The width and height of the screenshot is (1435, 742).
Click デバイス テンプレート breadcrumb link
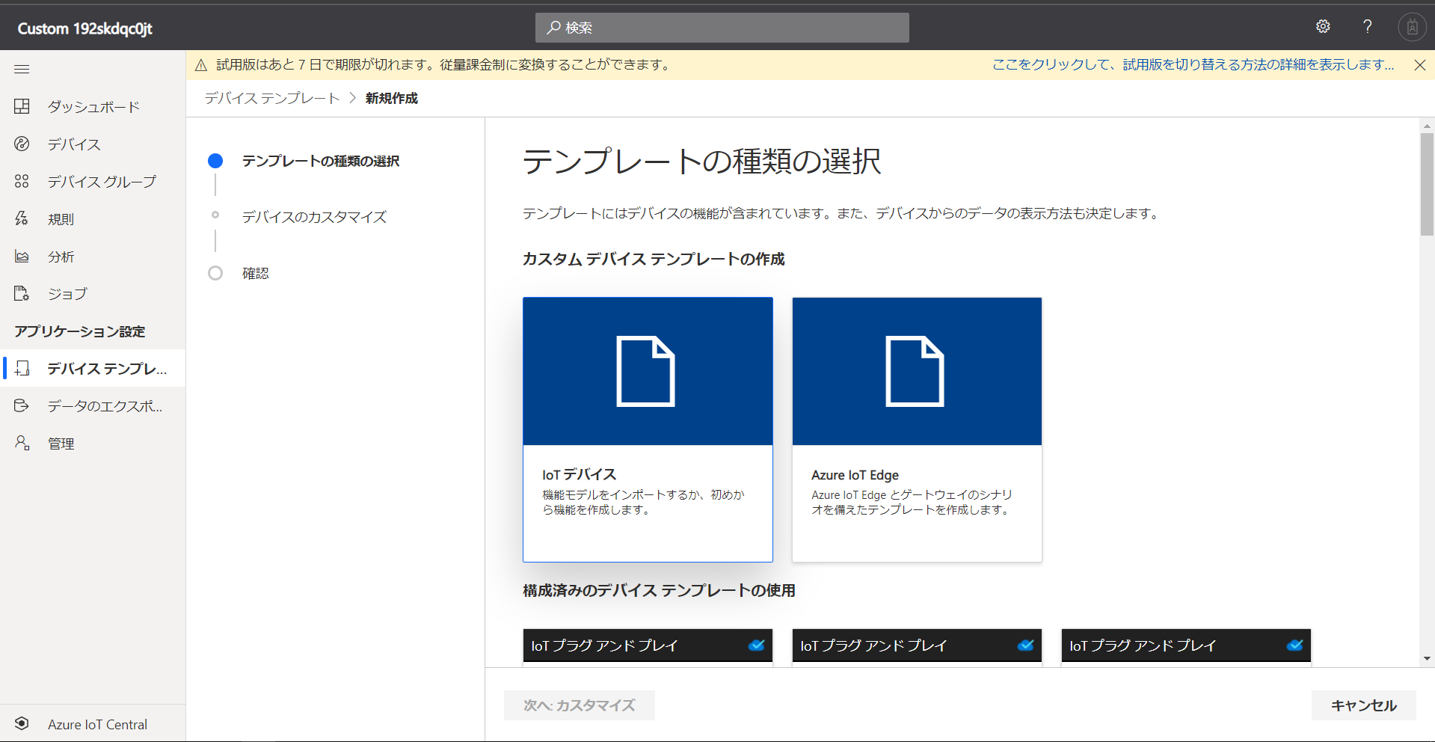tap(272, 99)
